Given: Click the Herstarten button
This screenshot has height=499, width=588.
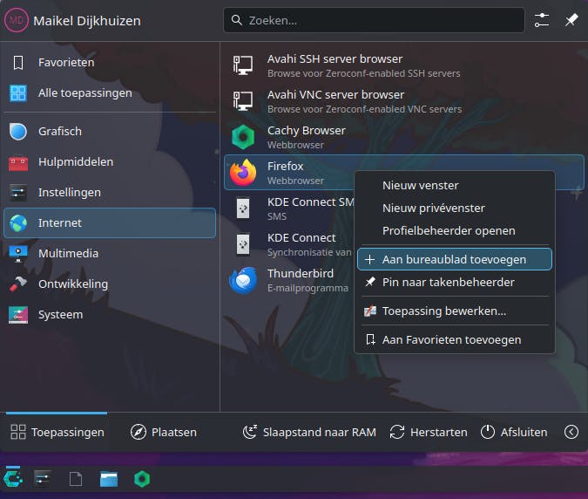Looking at the screenshot, I should click(429, 432).
